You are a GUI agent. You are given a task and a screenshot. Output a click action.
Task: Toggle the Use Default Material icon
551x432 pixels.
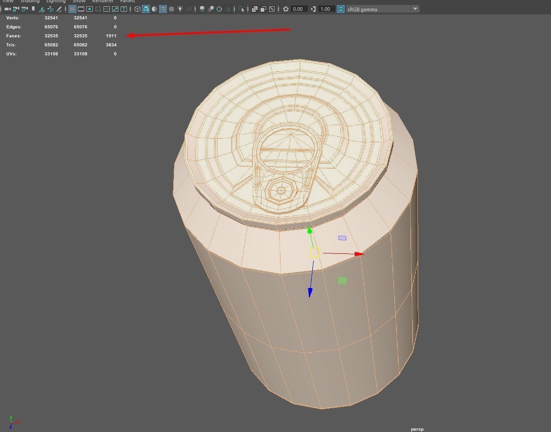[154, 9]
